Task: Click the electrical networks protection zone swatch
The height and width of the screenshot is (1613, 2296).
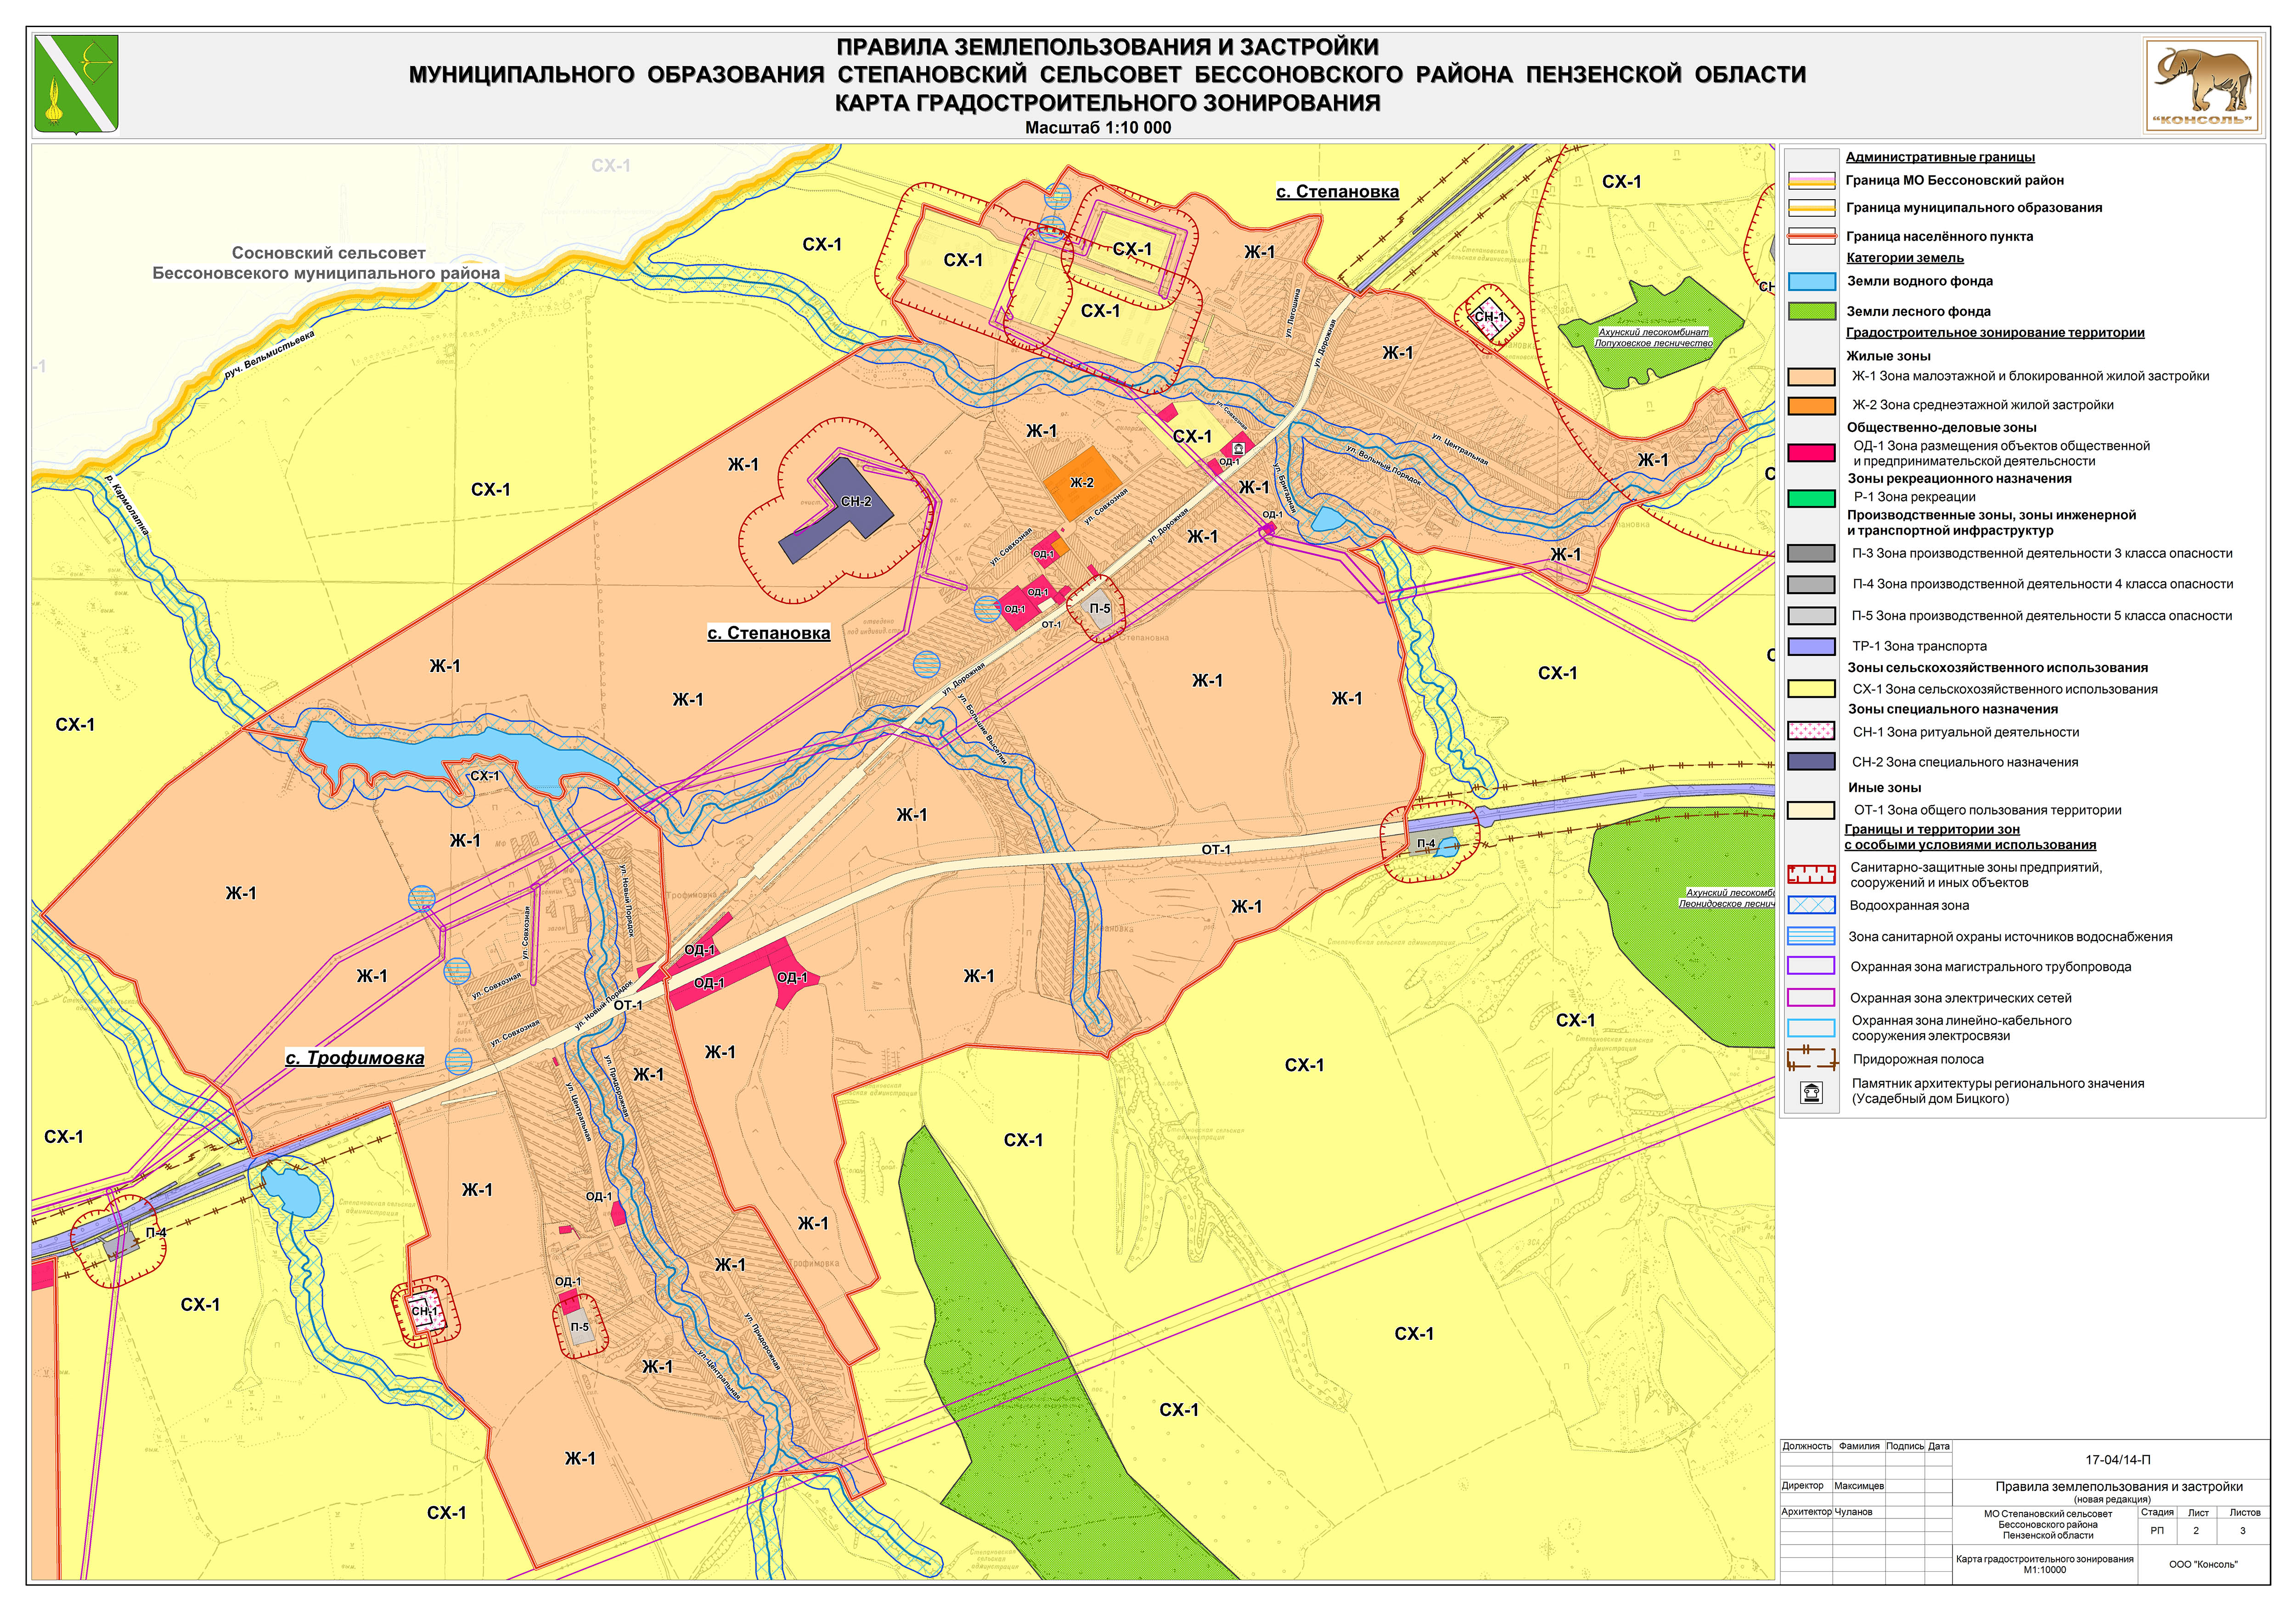Action: click(x=1811, y=997)
